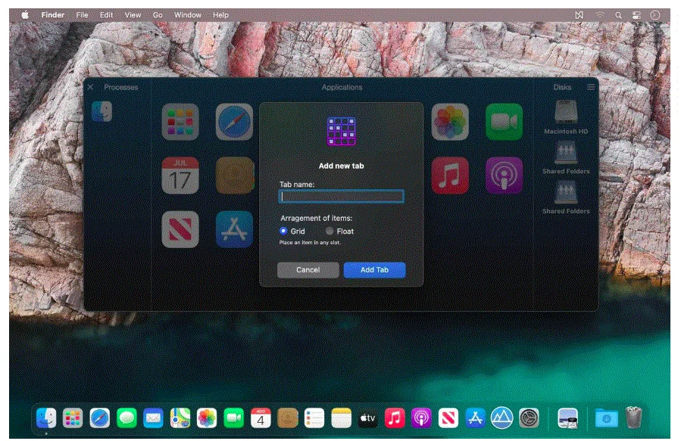Launch Reminders from the Dock

[x=314, y=418]
